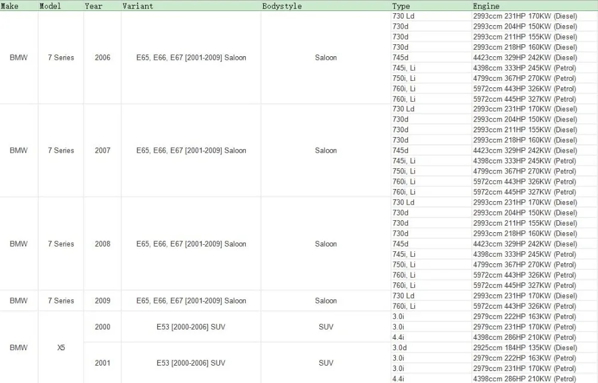Viewport: 598px width, 383px height.
Task: Select 2993ccm 204HP 150KW (Diesel) in 2007 group
Action: [535, 120]
